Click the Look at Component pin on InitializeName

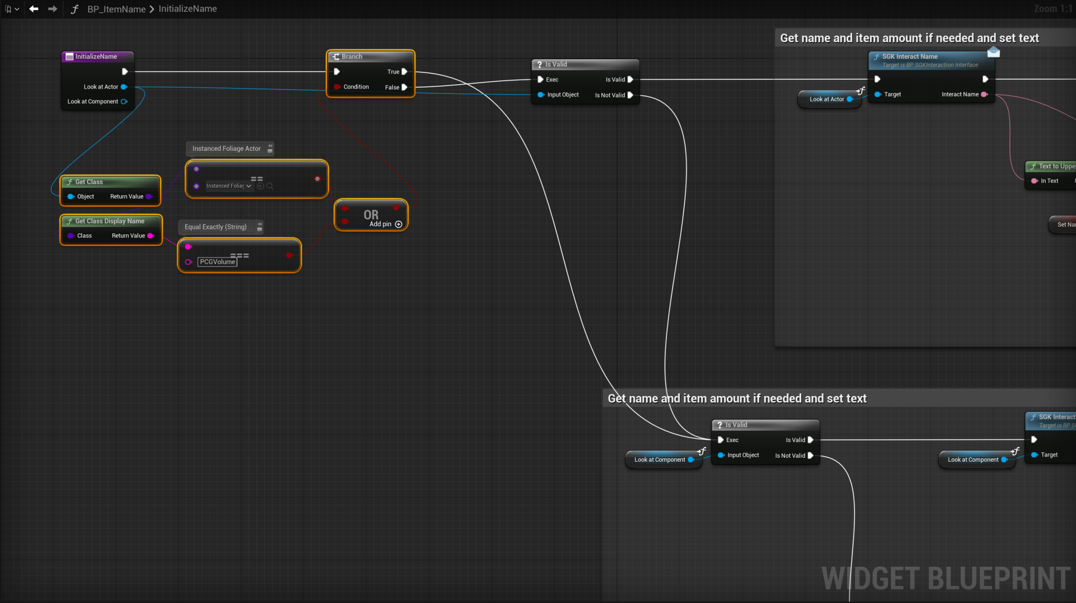pos(124,102)
